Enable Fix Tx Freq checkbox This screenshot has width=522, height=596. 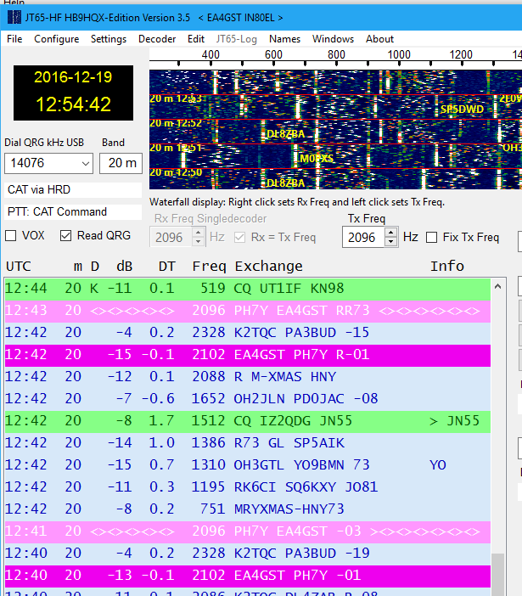pyautogui.click(x=432, y=238)
